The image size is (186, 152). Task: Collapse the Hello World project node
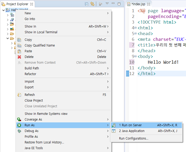click(3, 10)
